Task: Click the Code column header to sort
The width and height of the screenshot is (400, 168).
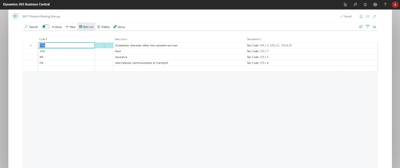Action: click(x=43, y=39)
